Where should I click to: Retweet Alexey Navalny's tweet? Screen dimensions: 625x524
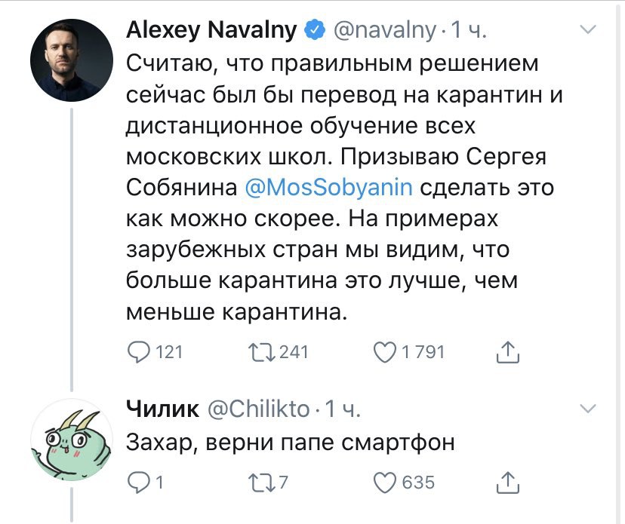(263, 351)
